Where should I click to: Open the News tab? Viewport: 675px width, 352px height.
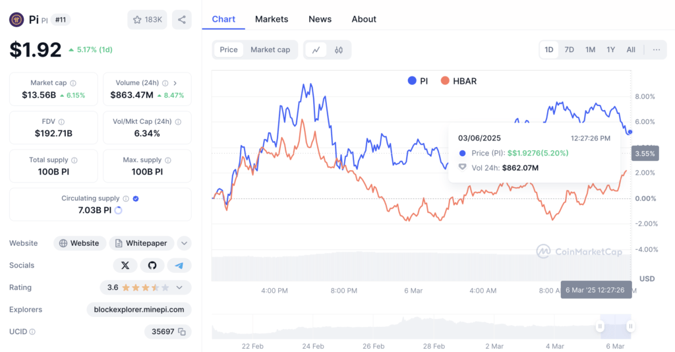pos(320,19)
